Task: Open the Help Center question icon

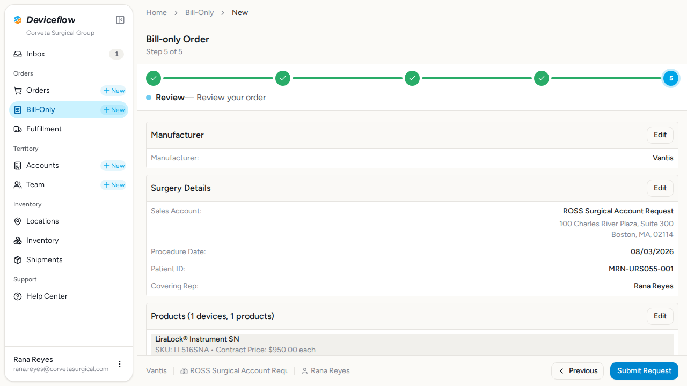Action: (18, 296)
